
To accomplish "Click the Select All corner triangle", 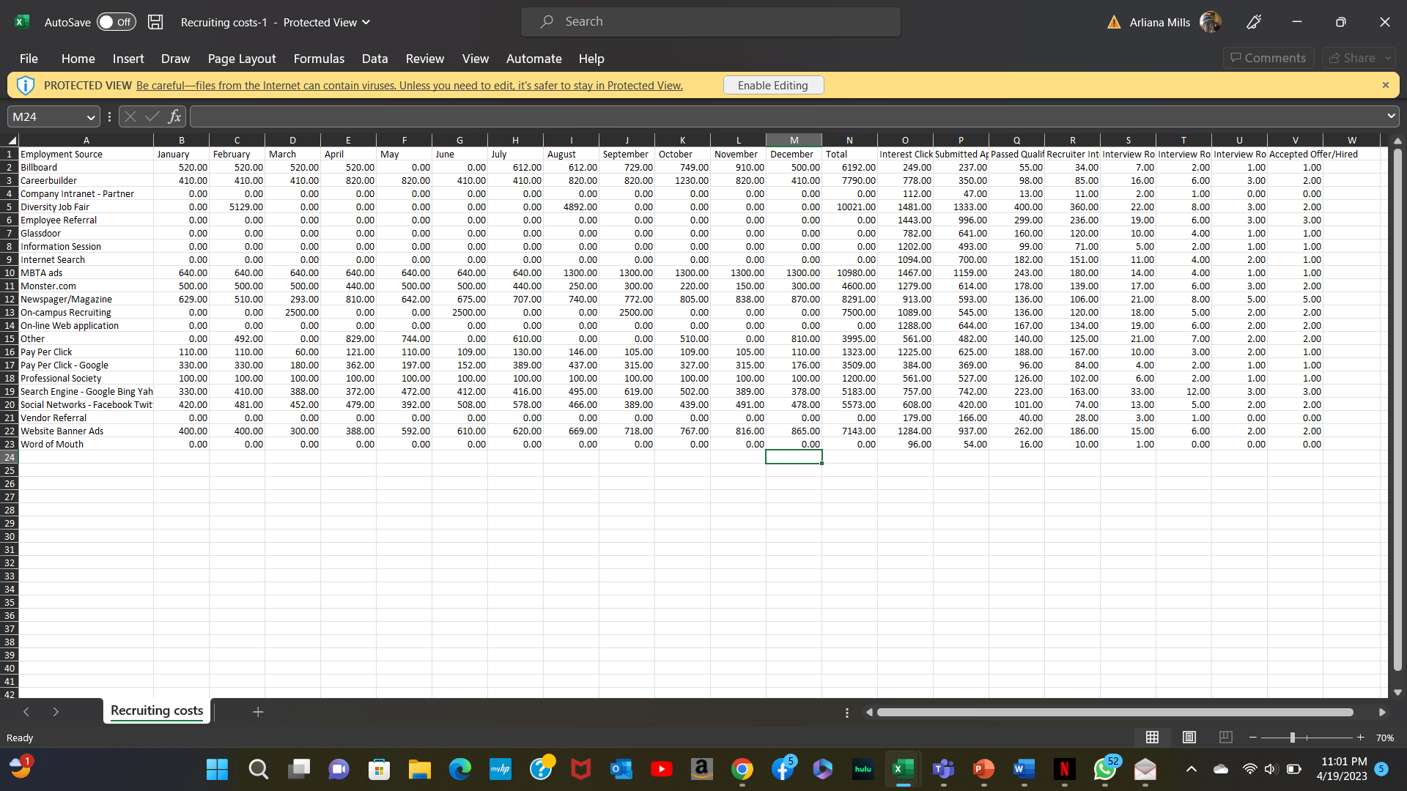I will pos(10,140).
